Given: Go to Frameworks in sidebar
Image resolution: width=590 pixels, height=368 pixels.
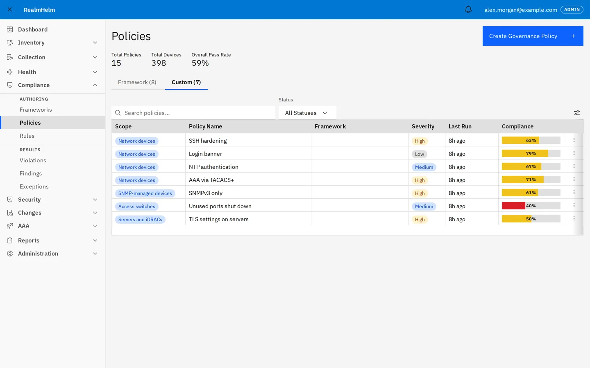Looking at the screenshot, I should click(x=52, y=110).
